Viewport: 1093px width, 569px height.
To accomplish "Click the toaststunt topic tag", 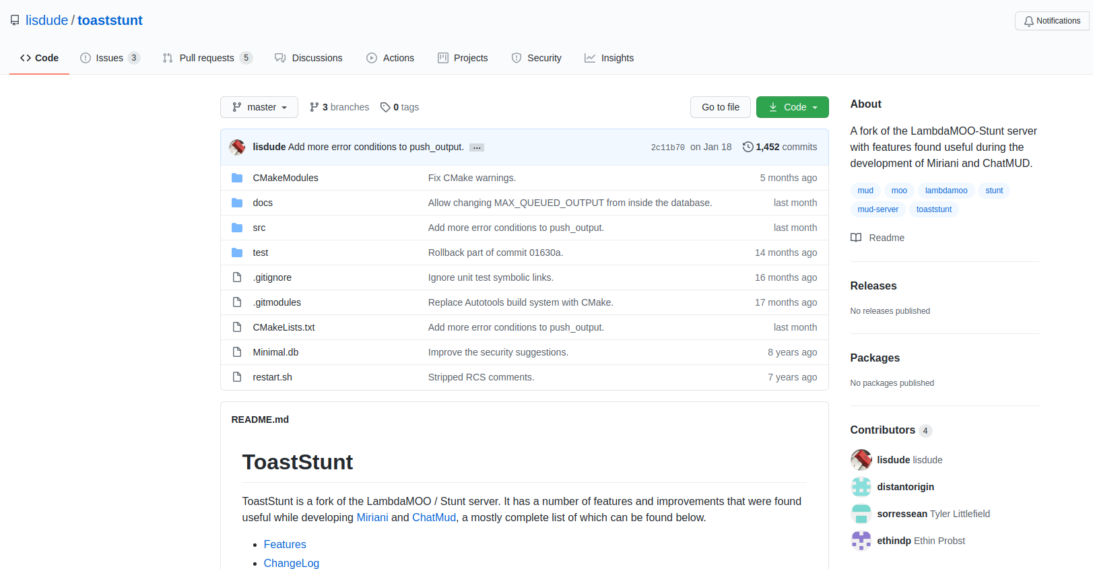I will tap(934, 209).
